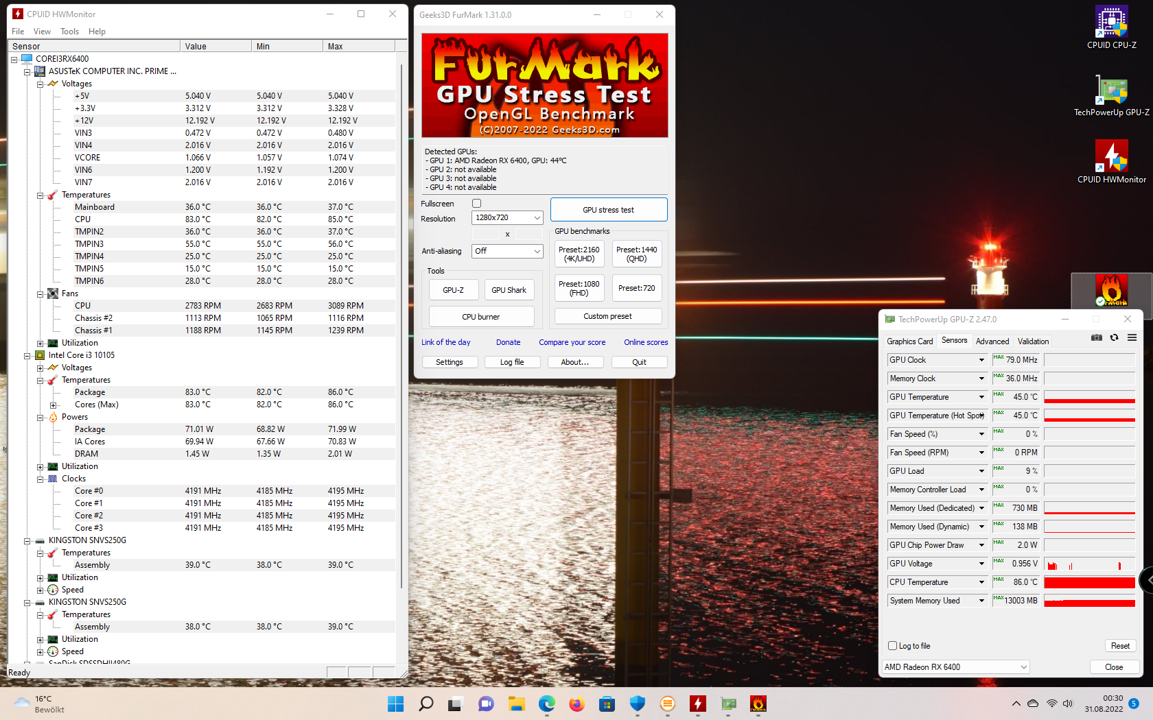This screenshot has height=720, width=1153.
Task: Open the CPUID HWMonitor desktop shortcut
Action: 1111,163
